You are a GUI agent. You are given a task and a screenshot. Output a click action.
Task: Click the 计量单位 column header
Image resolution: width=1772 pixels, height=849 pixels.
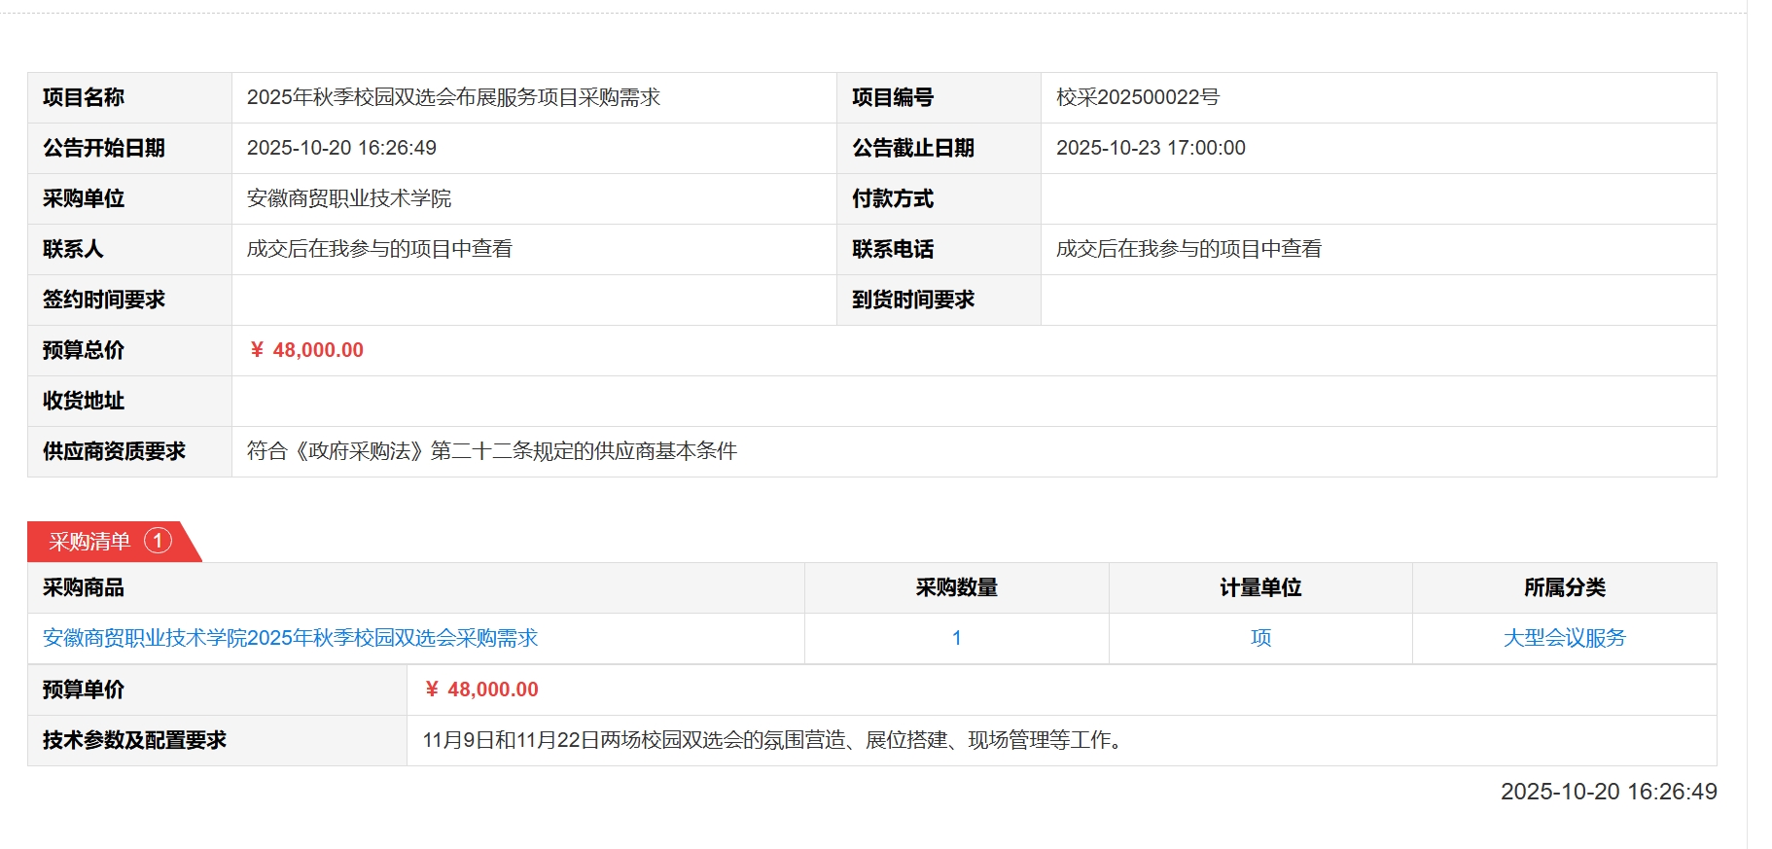pos(1260,587)
